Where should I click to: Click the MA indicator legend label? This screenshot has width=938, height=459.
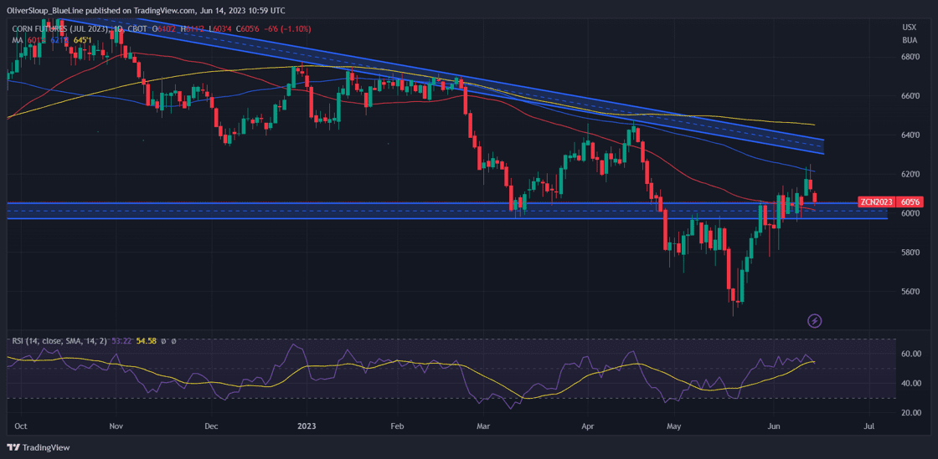tap(18, 40)
